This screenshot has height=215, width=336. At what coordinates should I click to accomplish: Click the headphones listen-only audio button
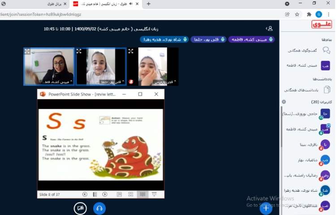[x=99, y=208]
